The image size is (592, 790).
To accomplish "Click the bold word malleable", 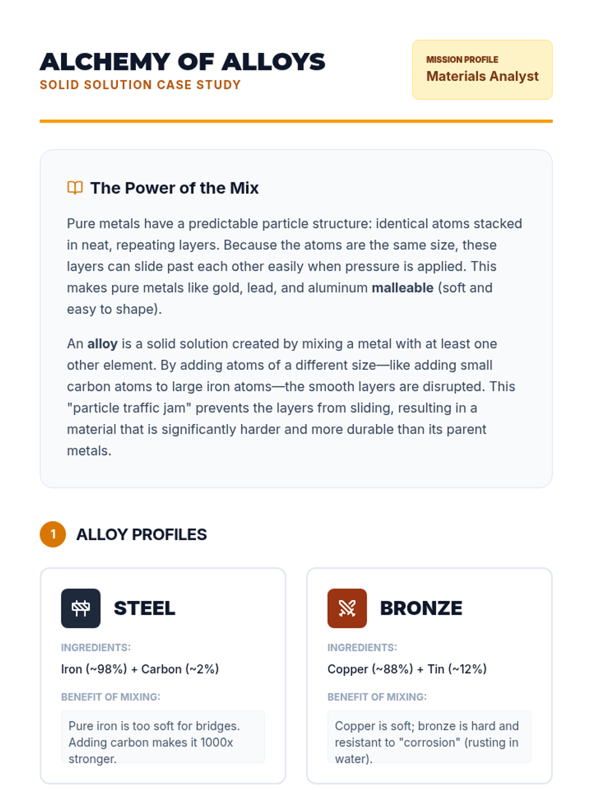I will 403,288.
